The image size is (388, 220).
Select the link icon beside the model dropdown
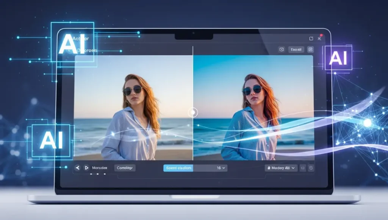coord(303,168)
